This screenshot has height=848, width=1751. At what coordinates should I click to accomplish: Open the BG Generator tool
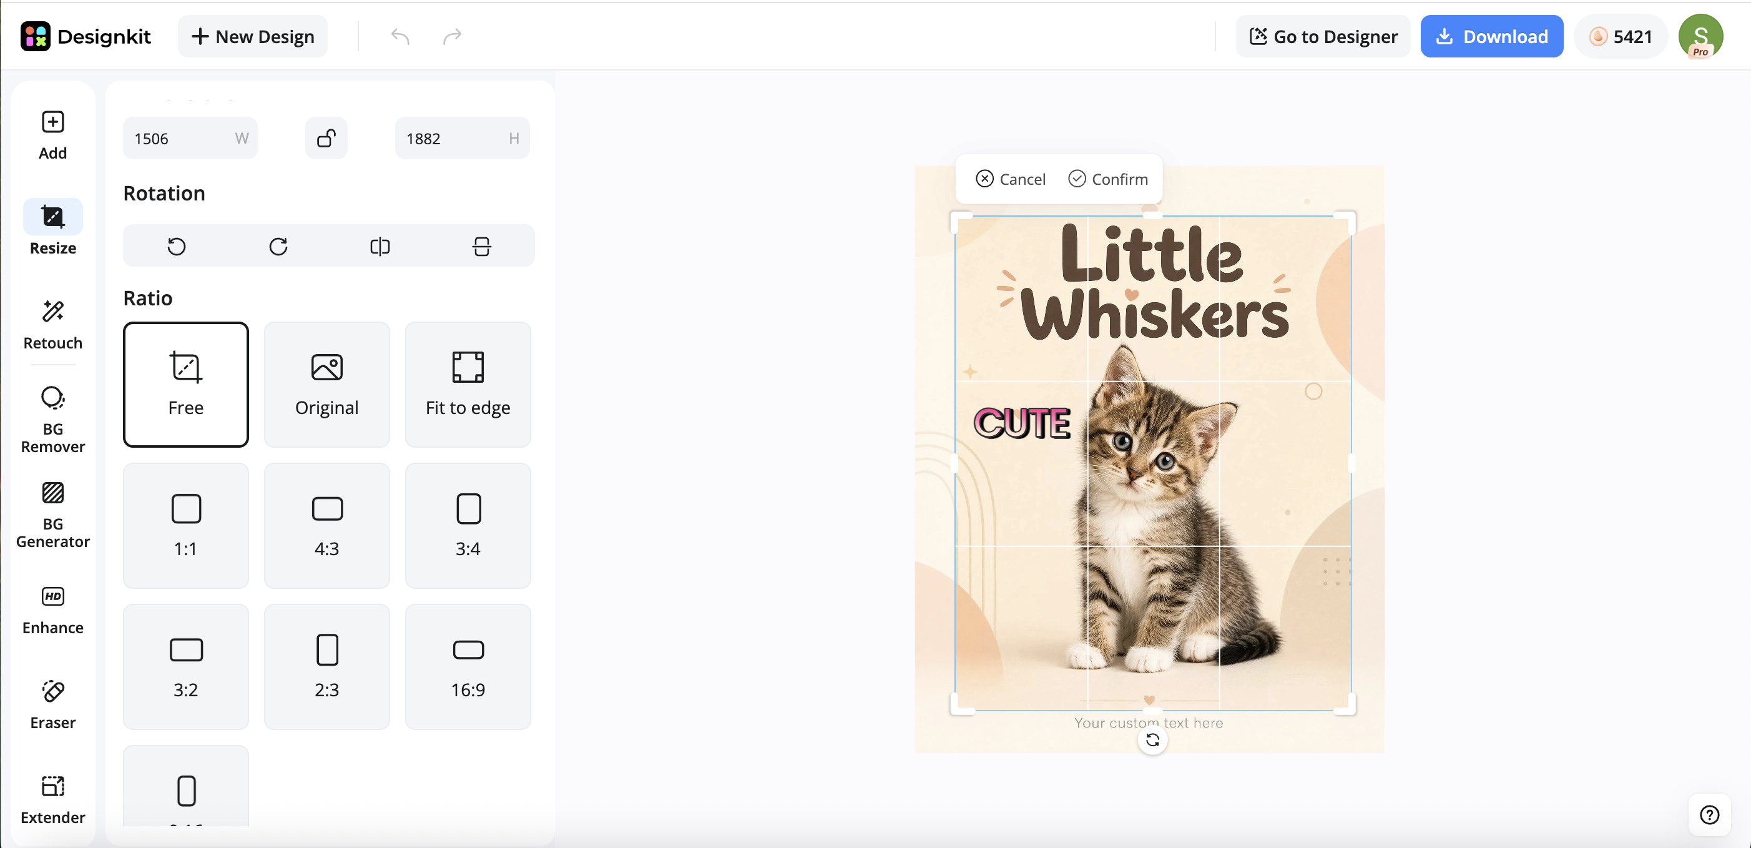point(53,514)
